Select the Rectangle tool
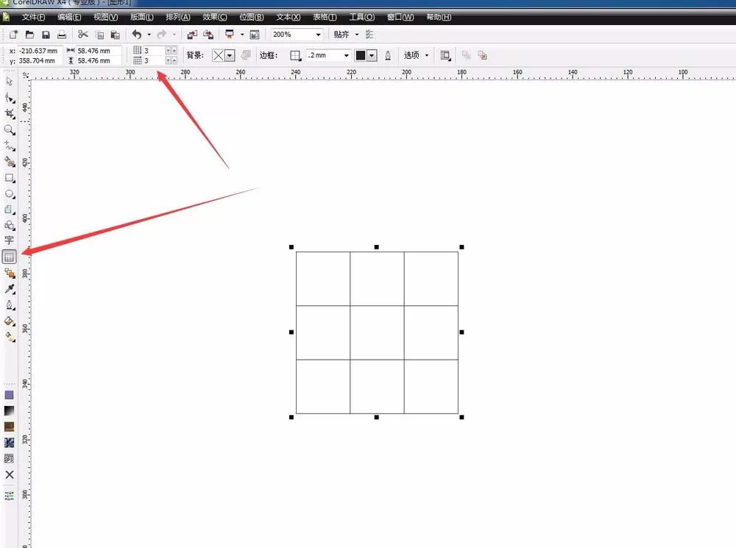The image size is (736, 548). tap(10, 178)
